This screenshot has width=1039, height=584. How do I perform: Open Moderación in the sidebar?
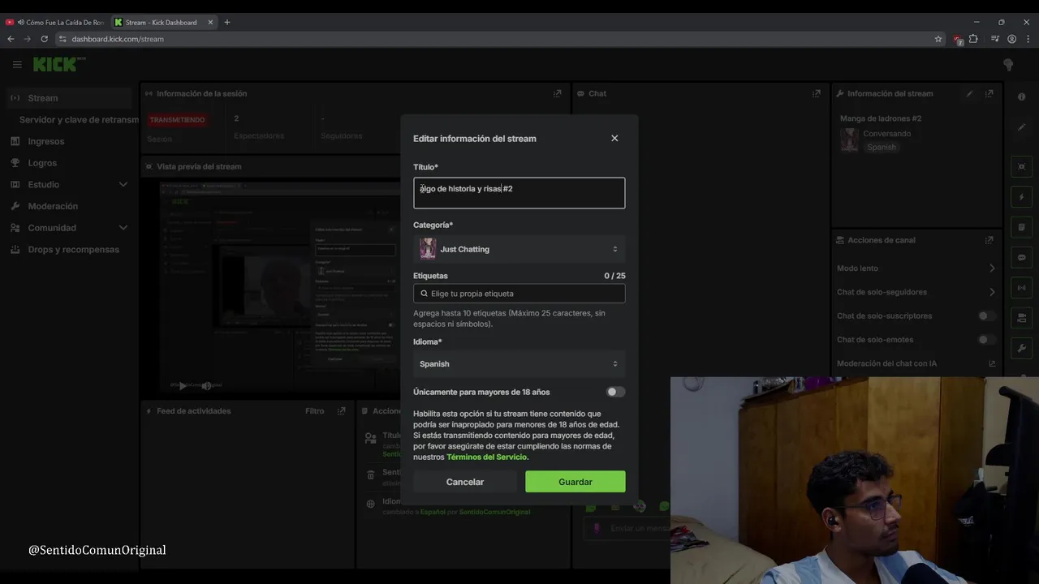tap(53, 206)
